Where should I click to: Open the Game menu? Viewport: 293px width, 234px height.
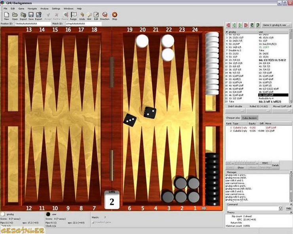(21, 9)
